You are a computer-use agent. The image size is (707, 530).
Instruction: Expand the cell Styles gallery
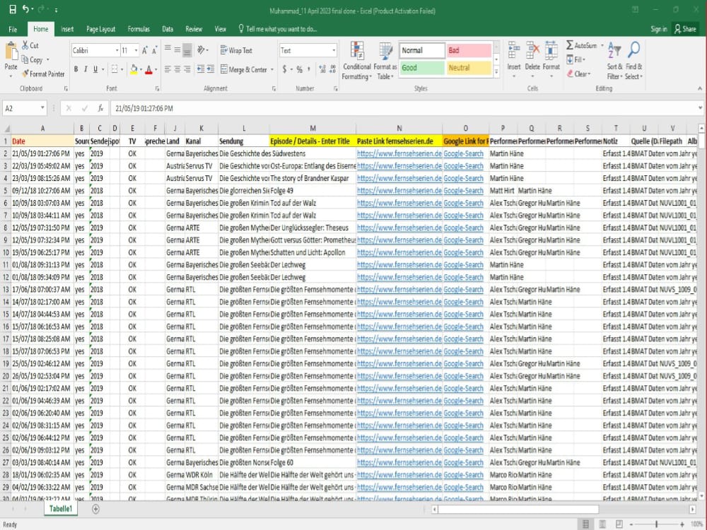[x=496, y=72]
